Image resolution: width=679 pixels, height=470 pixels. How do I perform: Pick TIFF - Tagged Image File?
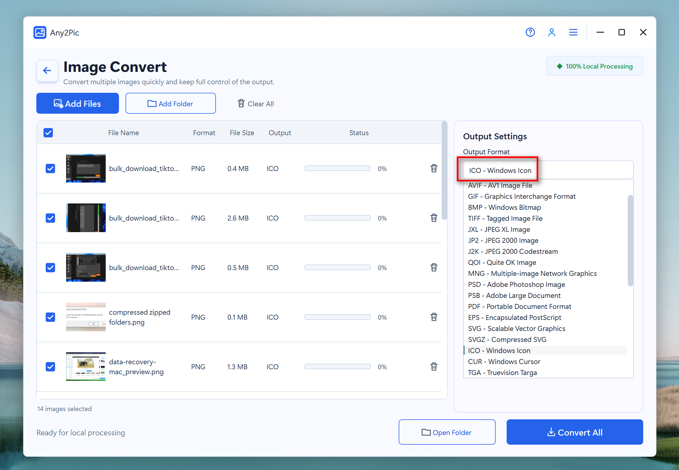pos(545,218)
